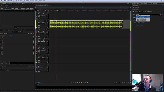The width and height of the screenshot is (164, 92).
Task: Open the Favorites menu in menu bar
Action: tap(32, 1)
